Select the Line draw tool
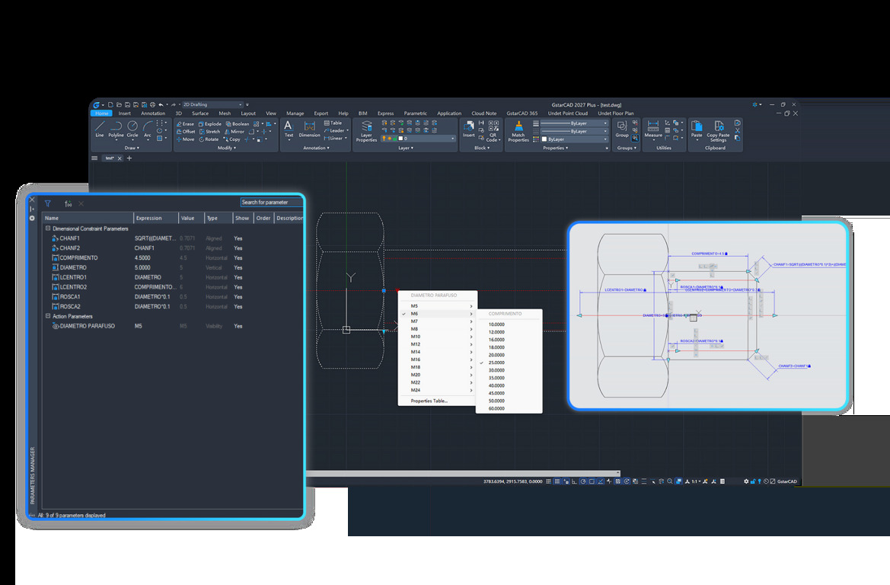Image resolution: width=890 pixels, height=585 pixels. point(100,129)
